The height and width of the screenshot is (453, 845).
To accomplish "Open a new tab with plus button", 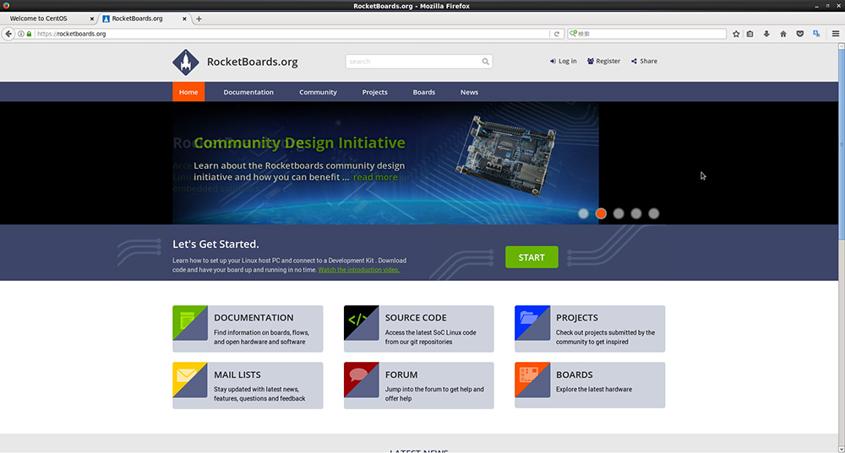I will tap(199, 19).
